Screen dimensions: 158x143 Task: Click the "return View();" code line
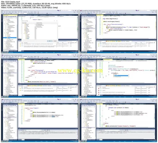pos(37,19)
